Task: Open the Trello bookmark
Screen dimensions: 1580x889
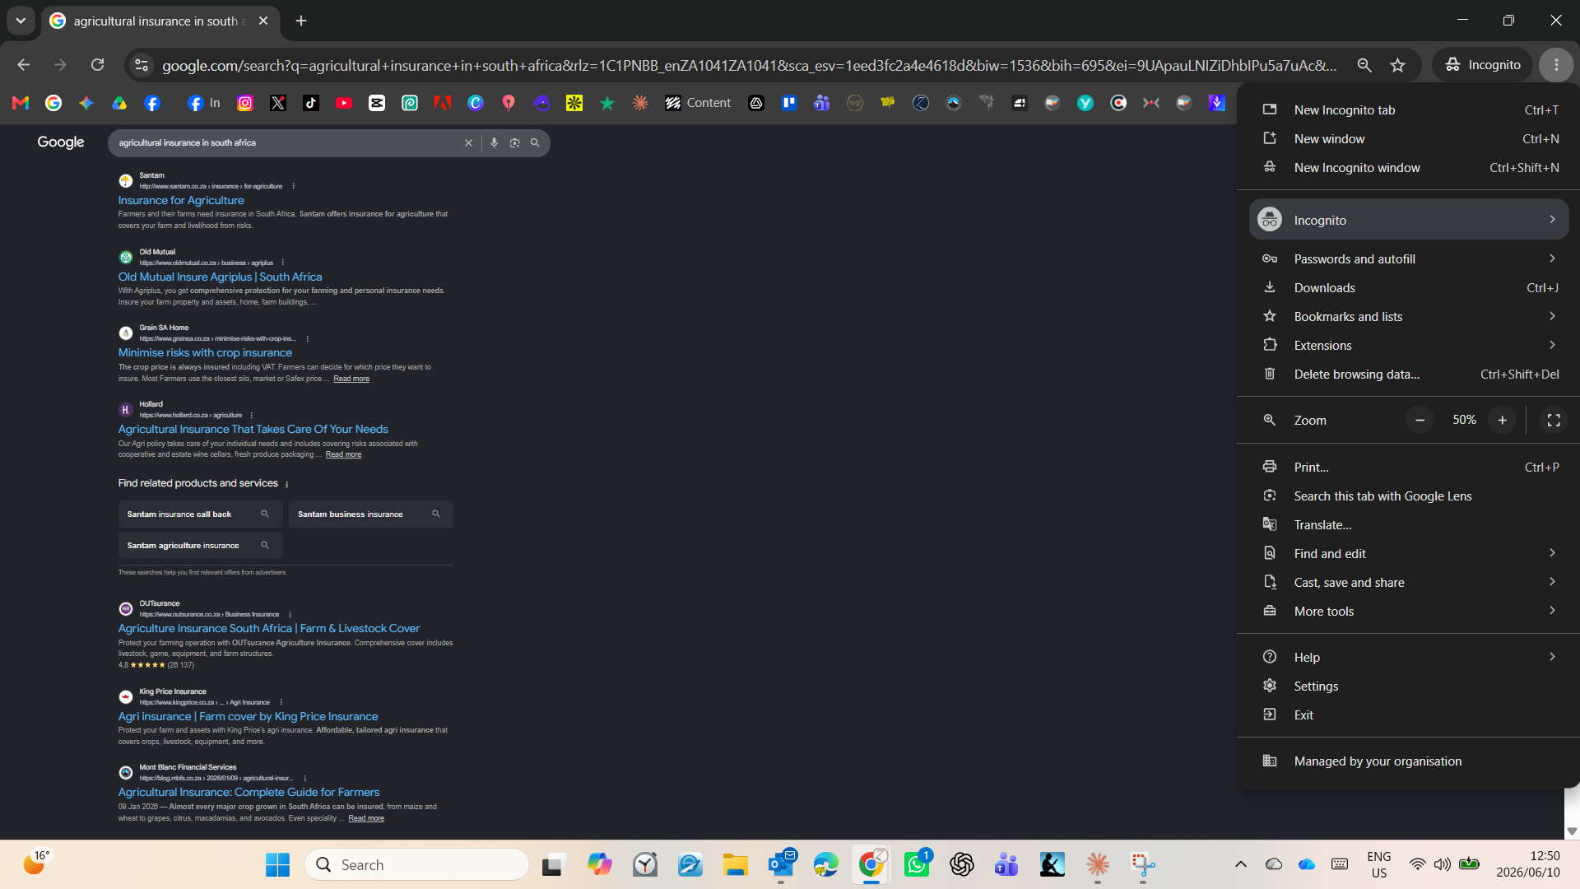Action: coord(789,103)
